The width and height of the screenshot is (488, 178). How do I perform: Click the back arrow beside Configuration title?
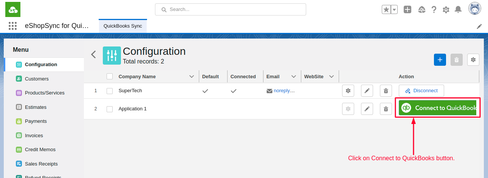tap(93, 54)
